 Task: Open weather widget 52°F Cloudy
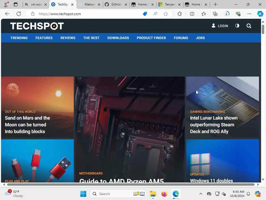(x=14, y=194)
